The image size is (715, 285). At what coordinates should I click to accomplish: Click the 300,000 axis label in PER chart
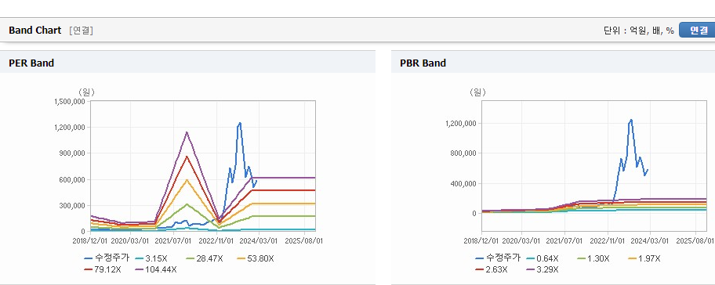pos(72,206)
